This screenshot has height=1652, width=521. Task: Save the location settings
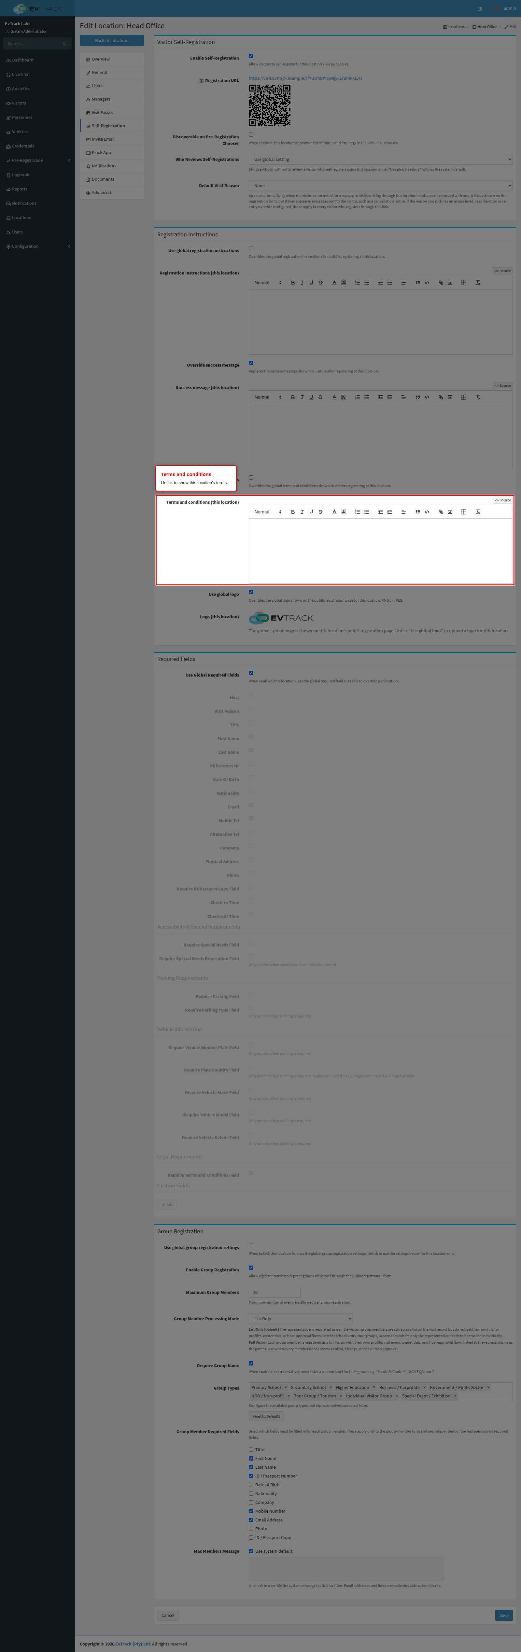504,1615
